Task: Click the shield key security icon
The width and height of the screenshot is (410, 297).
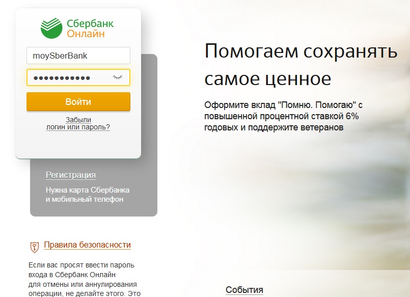Action: coord(35,247)
